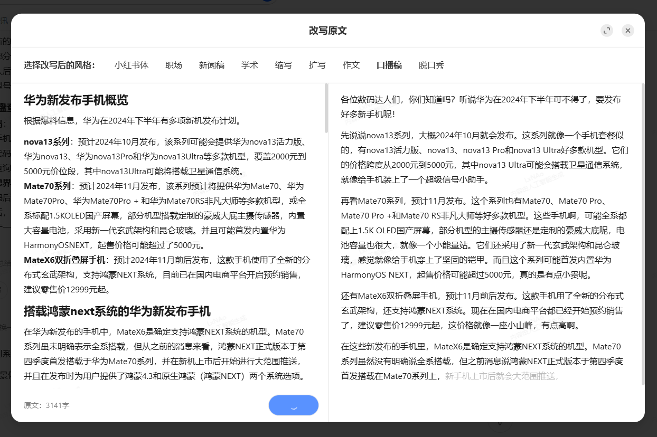Click the currently active 口播稿 style
657x437 pixels.
point(389,65)
